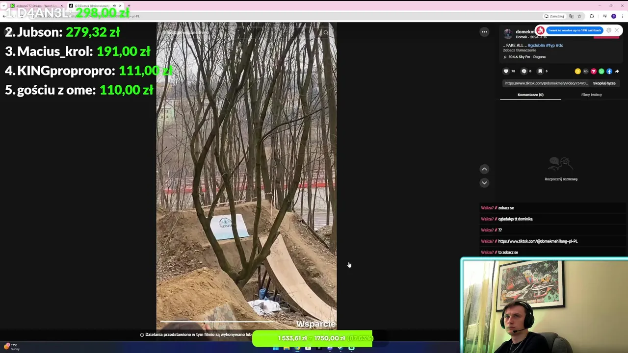Switch to Filmy twórcy tab
Image resolution: width=628 pixels, height=353 pixels.
click(x=591, y=95)
